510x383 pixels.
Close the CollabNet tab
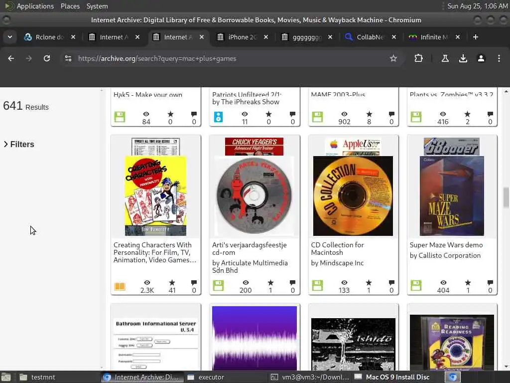[x=394, y=37]
